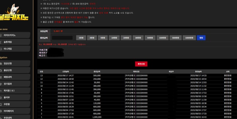237x119 pixels.
Task: Open the 라이브카지노 menu item
Action: pos(15,35)
